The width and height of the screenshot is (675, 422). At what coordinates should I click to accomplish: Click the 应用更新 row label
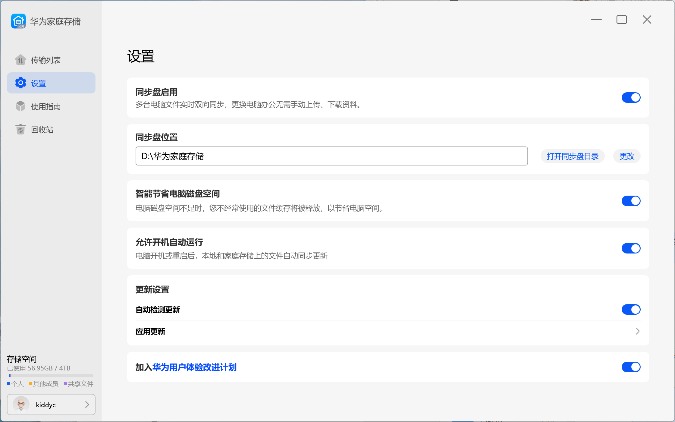point(150,332)
